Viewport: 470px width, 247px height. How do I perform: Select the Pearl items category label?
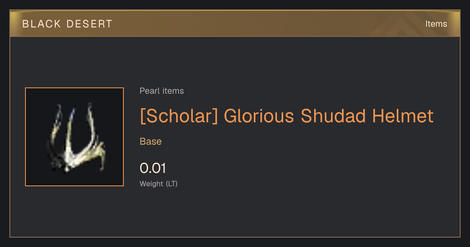[x=162, y=91]
